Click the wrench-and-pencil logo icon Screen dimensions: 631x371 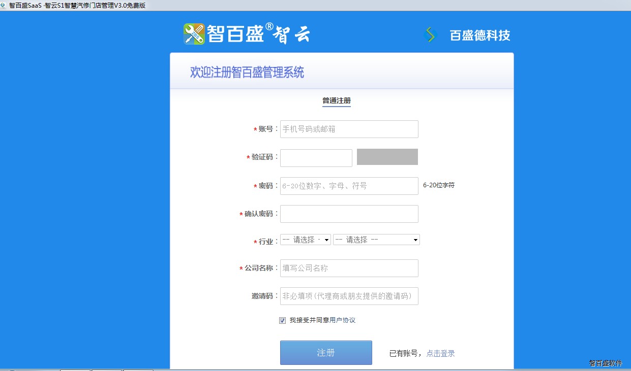point(194,34)
